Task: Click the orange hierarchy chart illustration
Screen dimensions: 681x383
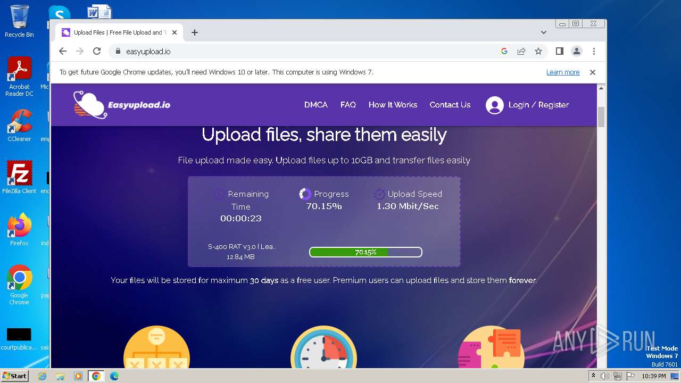Action: 156,347
